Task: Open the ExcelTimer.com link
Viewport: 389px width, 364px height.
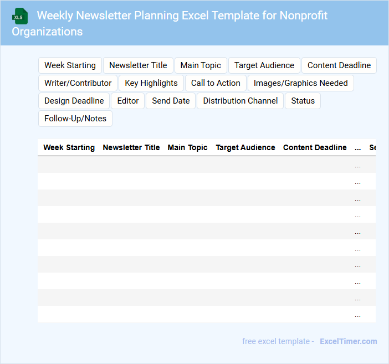Action: 348,341
